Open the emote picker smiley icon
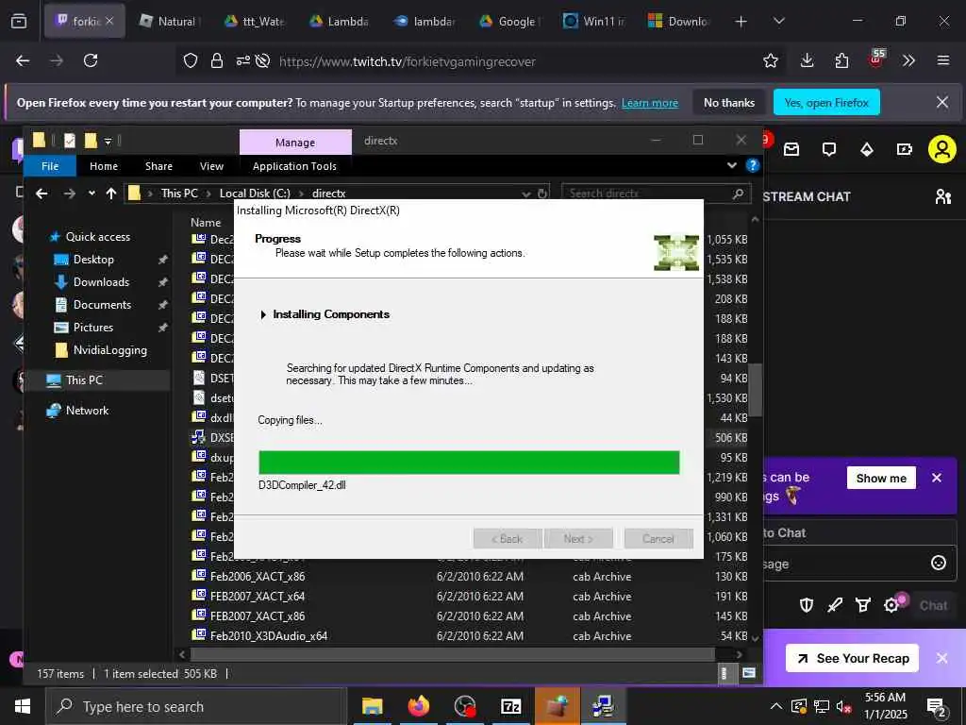Viewport: 966px width, 725px height. click(938, 563)
